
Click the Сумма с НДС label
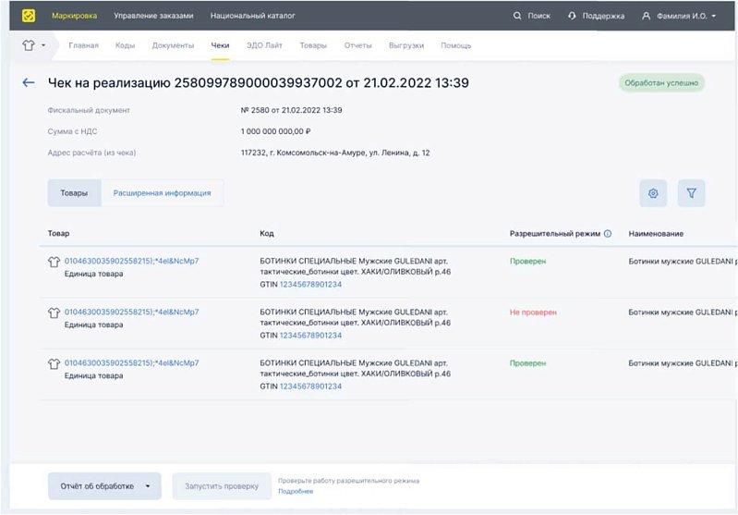coord(72,131)
